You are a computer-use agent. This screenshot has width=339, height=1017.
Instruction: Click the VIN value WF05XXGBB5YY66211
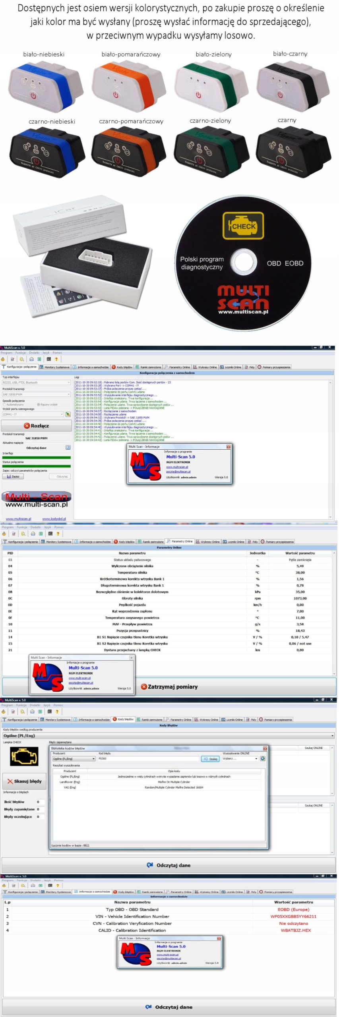click(293, 916)
